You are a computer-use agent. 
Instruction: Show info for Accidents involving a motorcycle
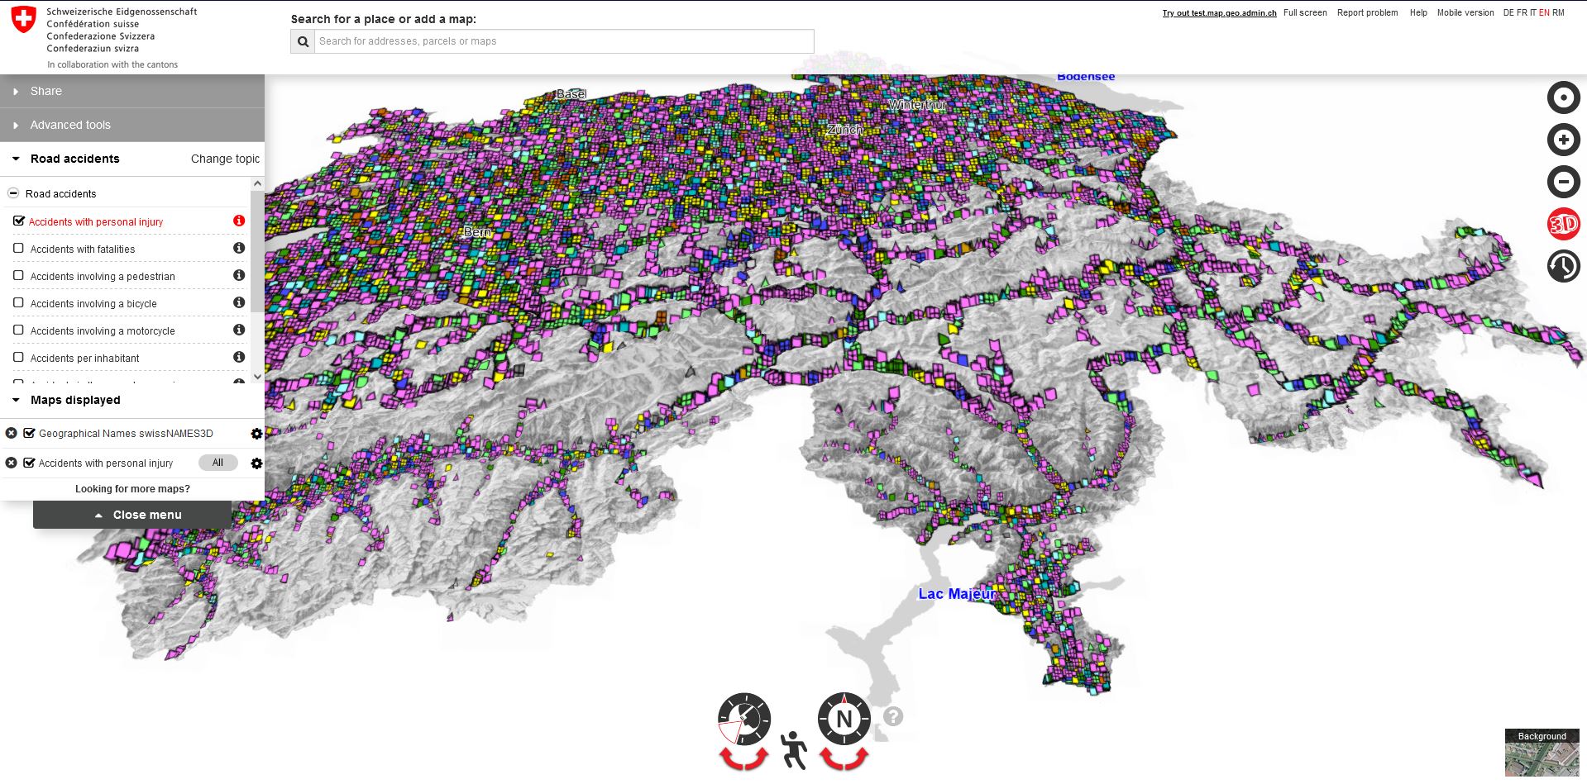tap(239, 330)
